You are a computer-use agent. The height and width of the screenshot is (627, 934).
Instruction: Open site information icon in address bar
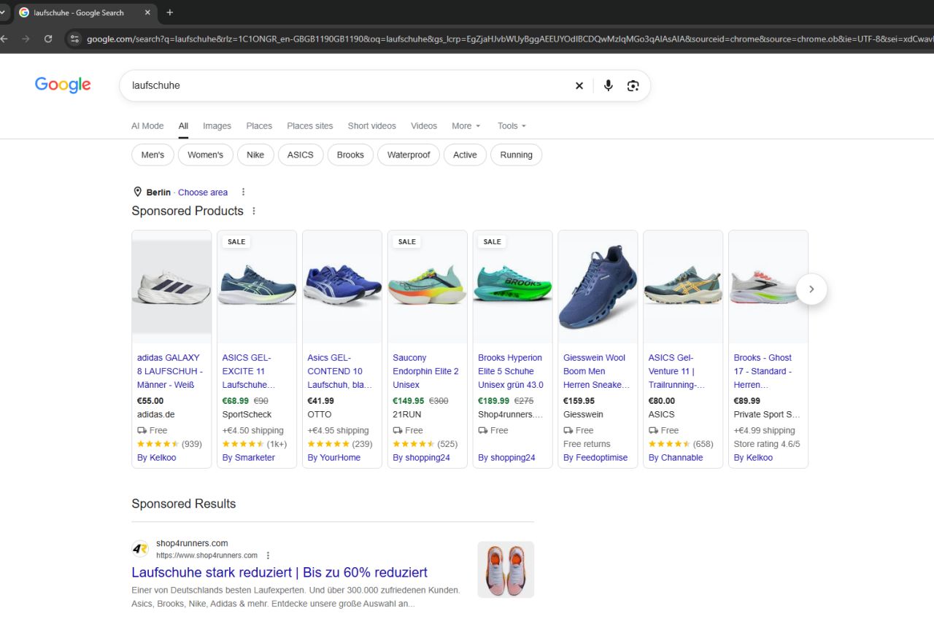point(74,39)
